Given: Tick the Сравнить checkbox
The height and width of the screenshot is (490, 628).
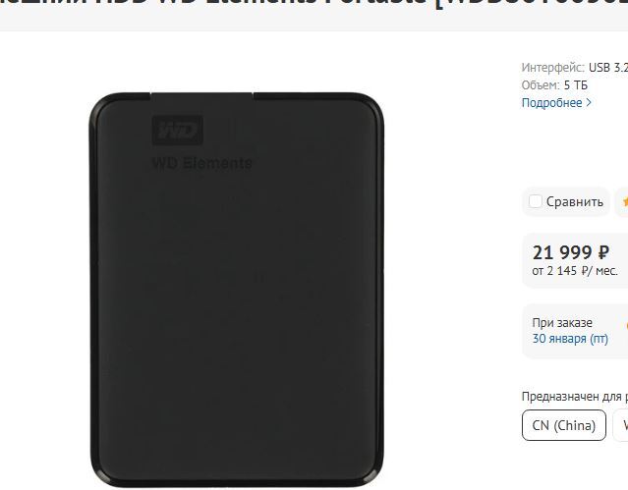Looking at the screenshot, I should coord(535,201).
